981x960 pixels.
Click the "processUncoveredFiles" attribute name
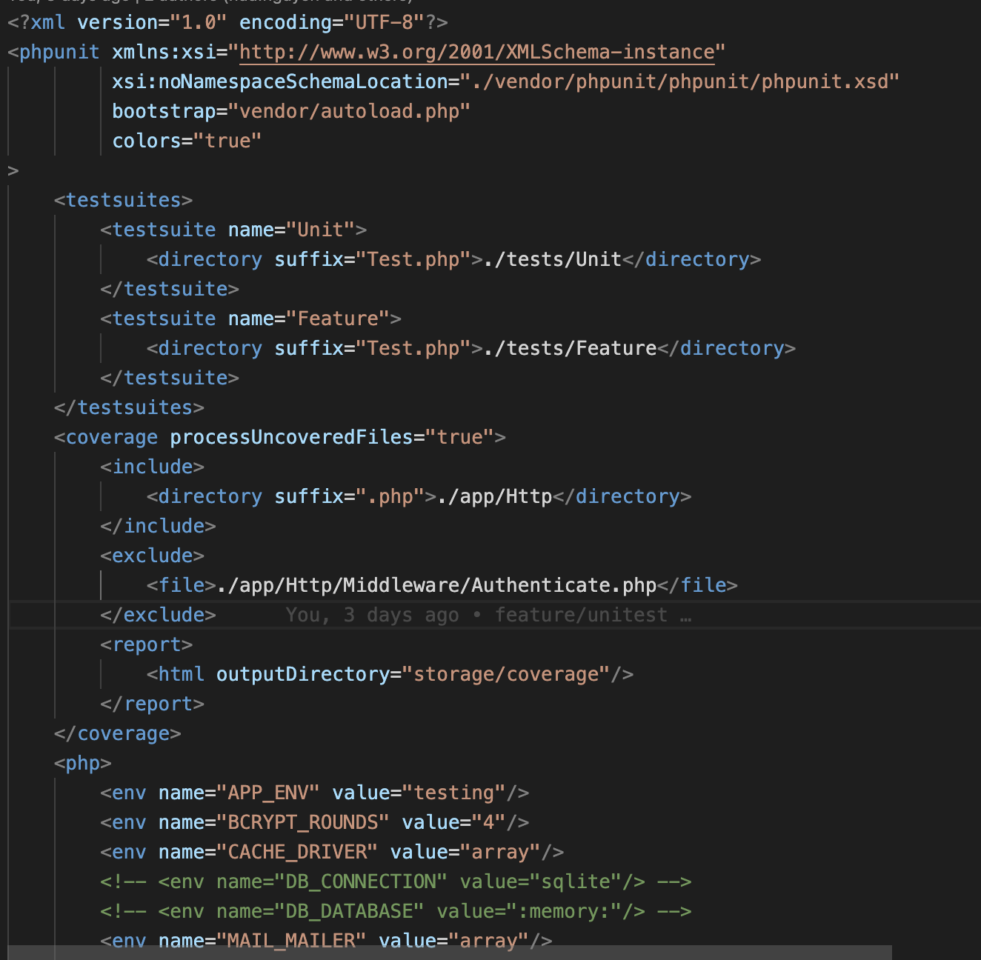coord(291,438)
